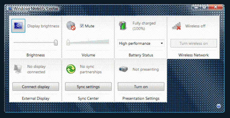Open the blue help question mark icon
Screen dimensions: 230x118
pos(219,106)
